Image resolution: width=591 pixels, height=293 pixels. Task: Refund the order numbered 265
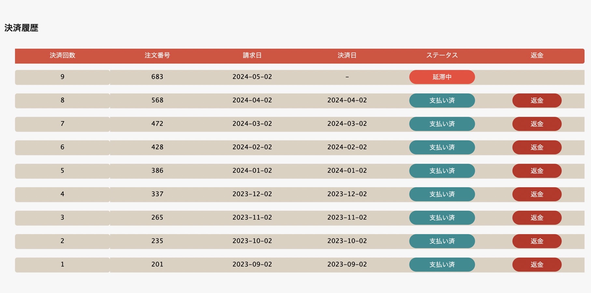pos(537,218)
